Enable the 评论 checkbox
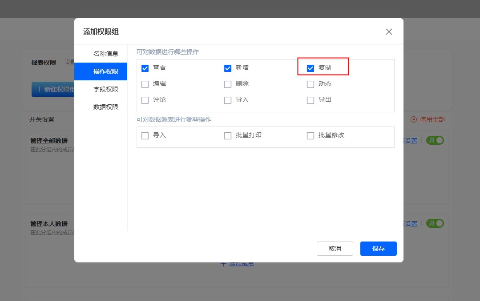 click(145, 100)
